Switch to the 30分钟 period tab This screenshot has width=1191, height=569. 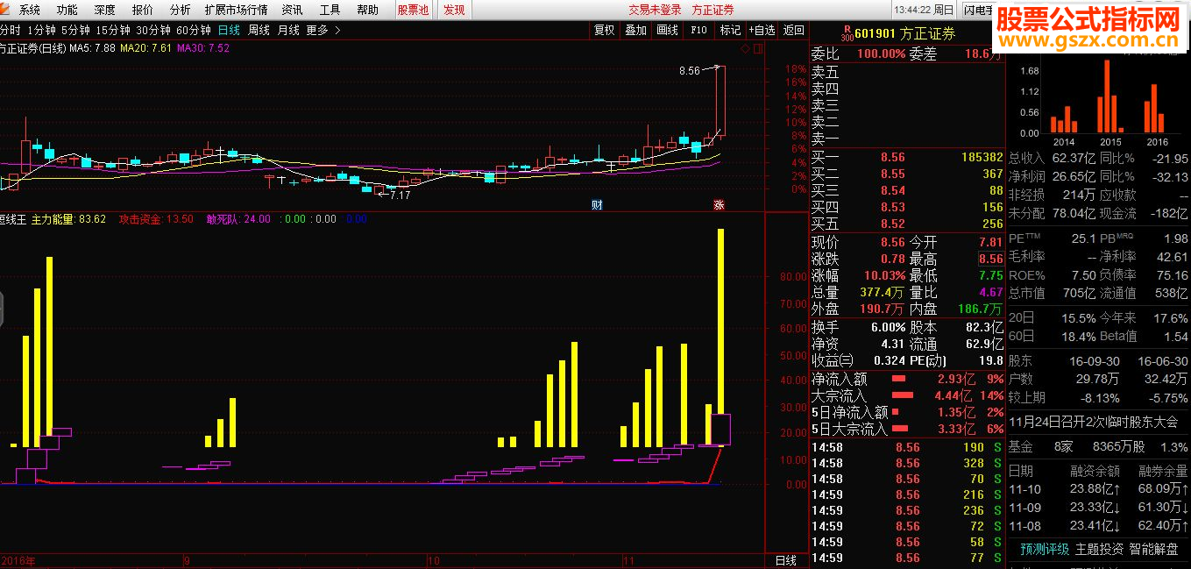[153, 30]
